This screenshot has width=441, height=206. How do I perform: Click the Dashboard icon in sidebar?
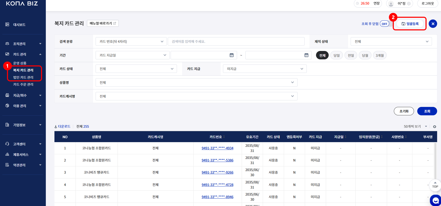coord(7,24)
